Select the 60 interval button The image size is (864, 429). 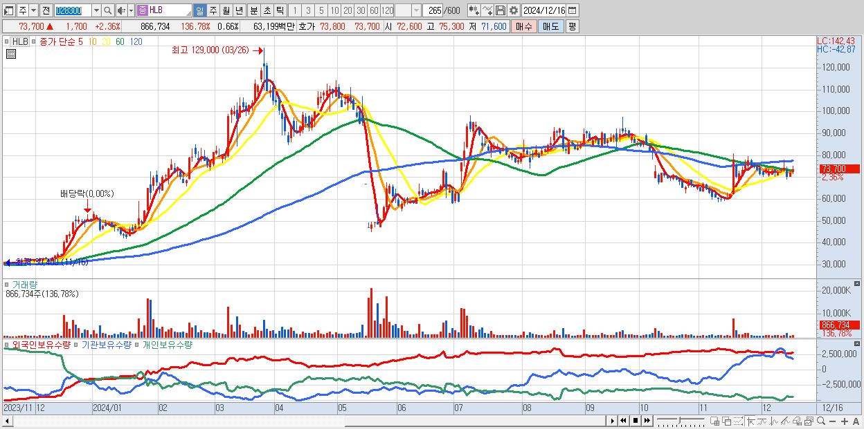pos(374,10)
